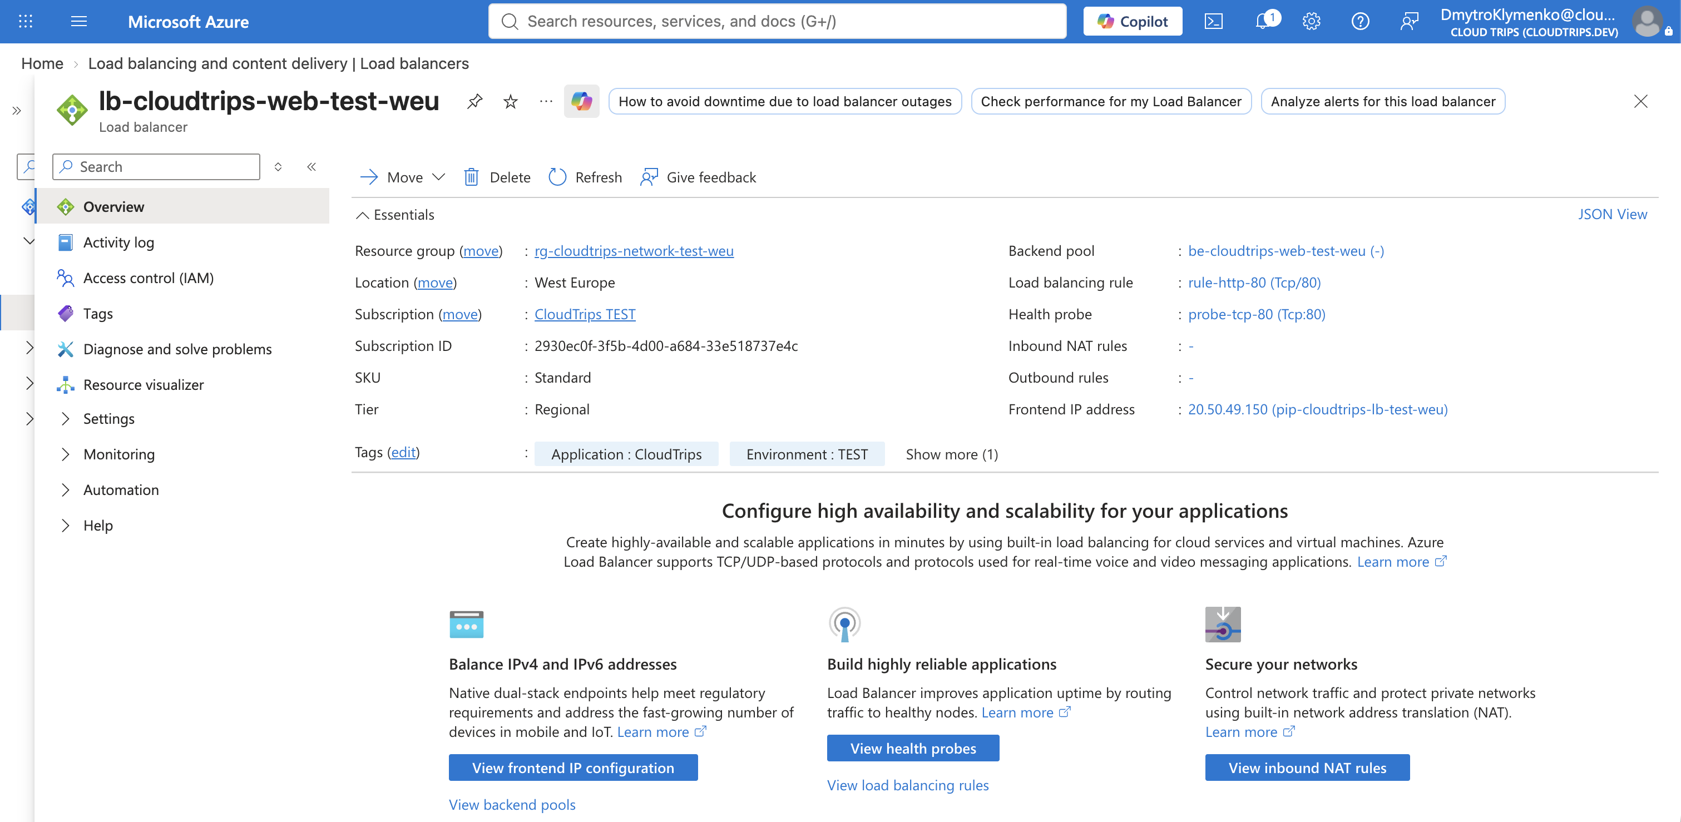Viewport: 1681px width, 822px height.
Task: Launch Cloud Shell from top bar
Action: pos(1213,22)
